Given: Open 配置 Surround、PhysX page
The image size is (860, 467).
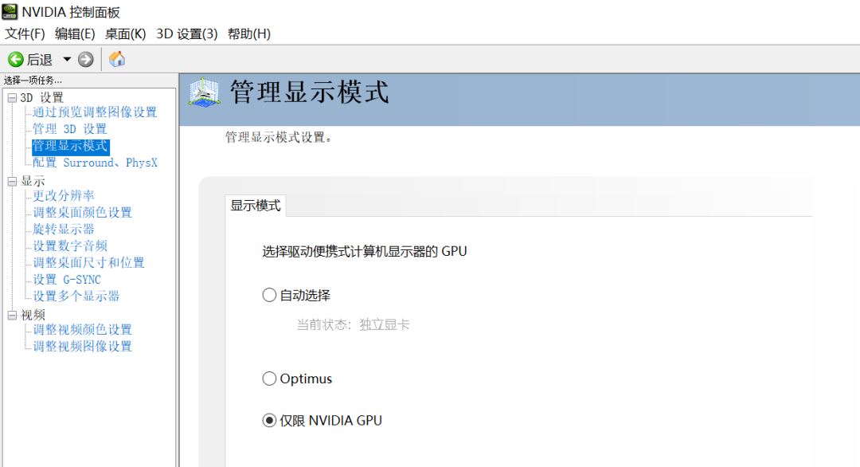Looking at the screenshot, I should pos(95,163).
